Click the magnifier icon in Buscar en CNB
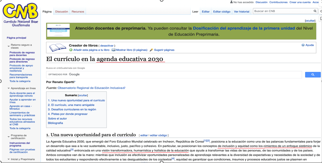322x163 pixels. [315, 11]
